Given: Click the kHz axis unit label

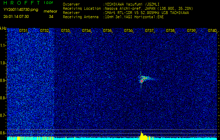Looking at the screenshot, I should [3, 28].
